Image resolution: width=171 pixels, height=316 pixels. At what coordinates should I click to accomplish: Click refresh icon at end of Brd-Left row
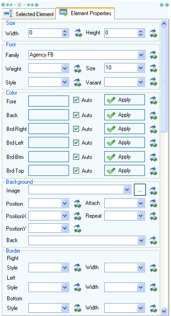[x=153, y=143]
